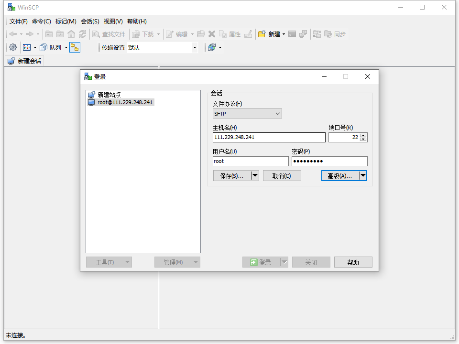Click the 用户名 username field
Screen dimensions: 459x344
(251, 161)
